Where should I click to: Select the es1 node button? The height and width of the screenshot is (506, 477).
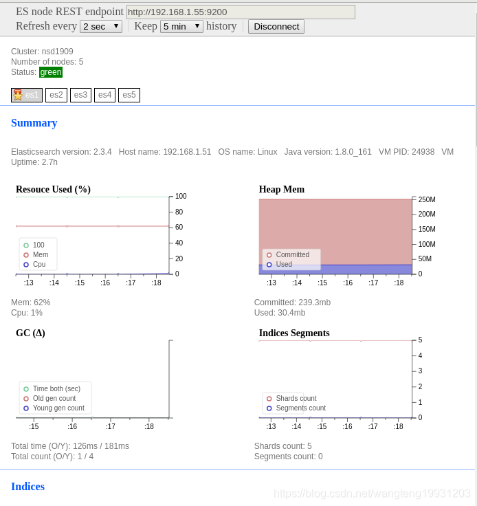[27, 95]
